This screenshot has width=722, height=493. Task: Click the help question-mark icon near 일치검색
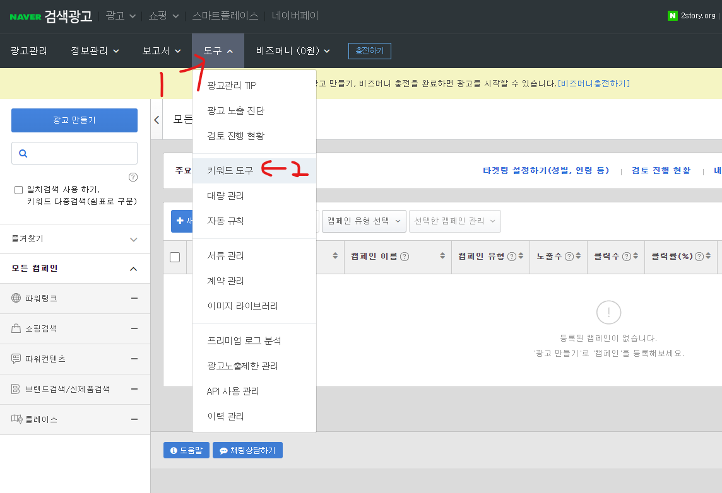point(133,177)
